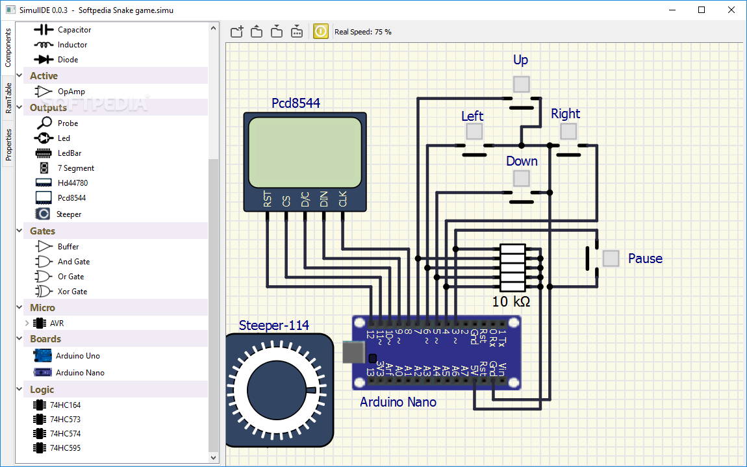Select the Probe component icon
Screen dimensions: 747x467
pos(44,123)
